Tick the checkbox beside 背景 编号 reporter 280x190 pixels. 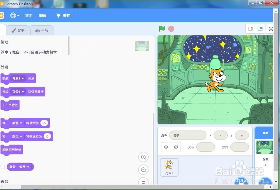click(x=3, y=167)
